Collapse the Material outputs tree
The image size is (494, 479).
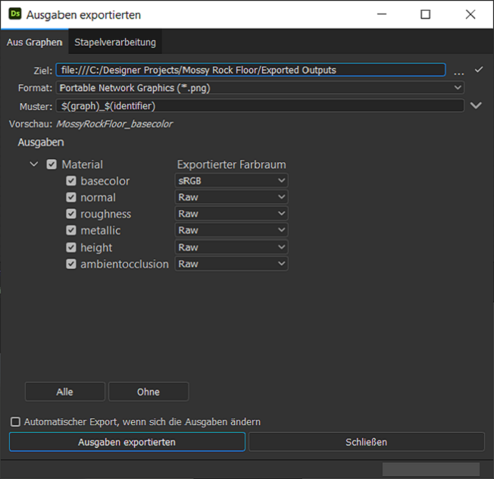(34, 164)
